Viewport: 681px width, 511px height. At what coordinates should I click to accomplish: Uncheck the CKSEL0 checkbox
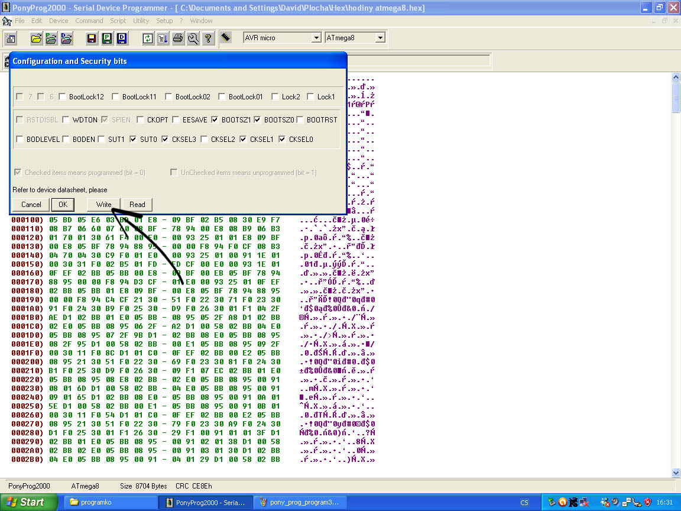pos(283,139)
